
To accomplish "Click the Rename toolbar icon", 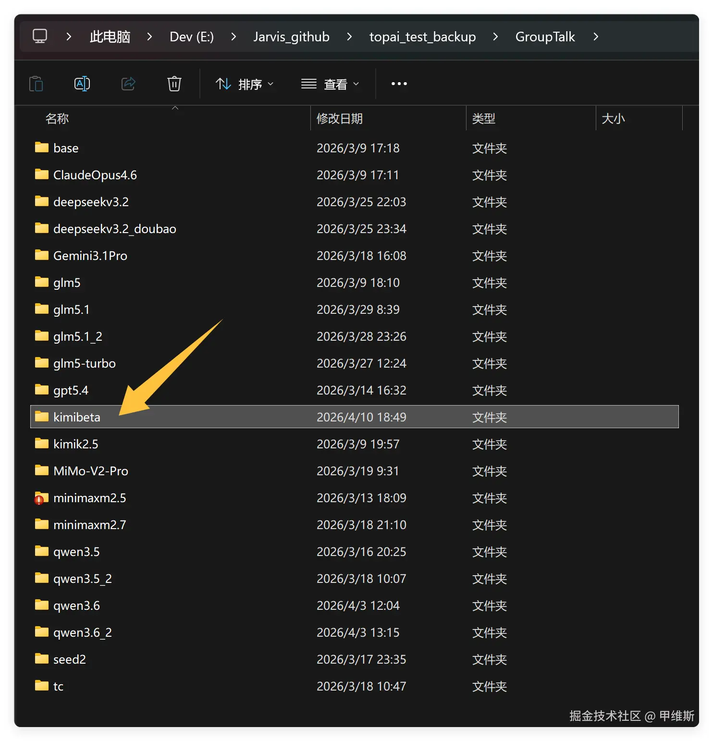I will tap(82, 84).
